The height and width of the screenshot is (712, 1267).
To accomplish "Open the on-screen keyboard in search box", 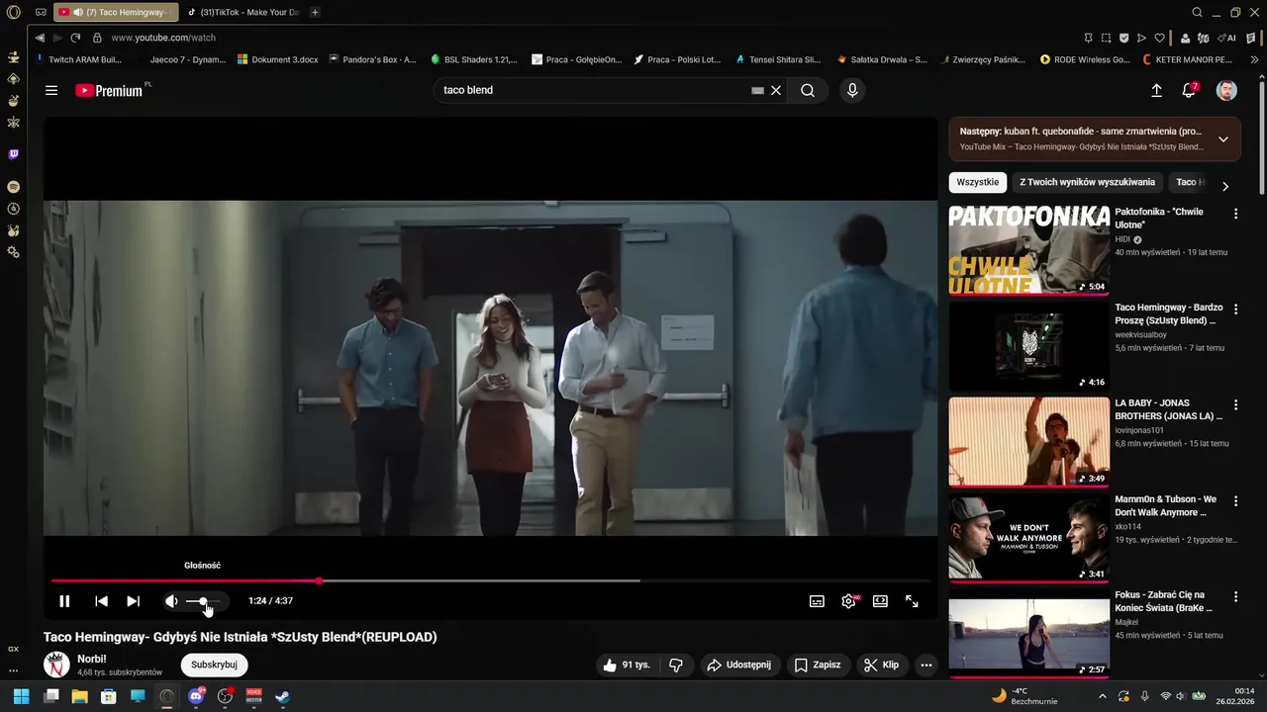I will point(757,90).
